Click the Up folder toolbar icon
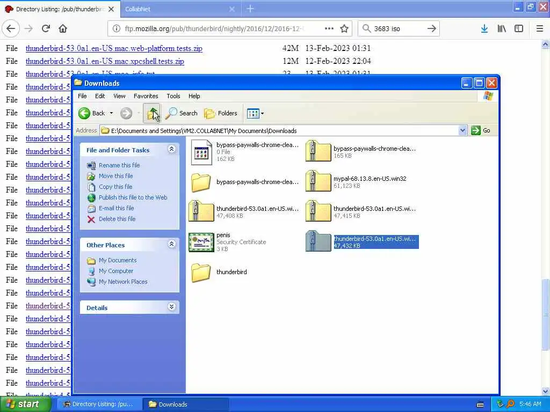This screenshot has height=412, width=550. (x=152, y=113)
